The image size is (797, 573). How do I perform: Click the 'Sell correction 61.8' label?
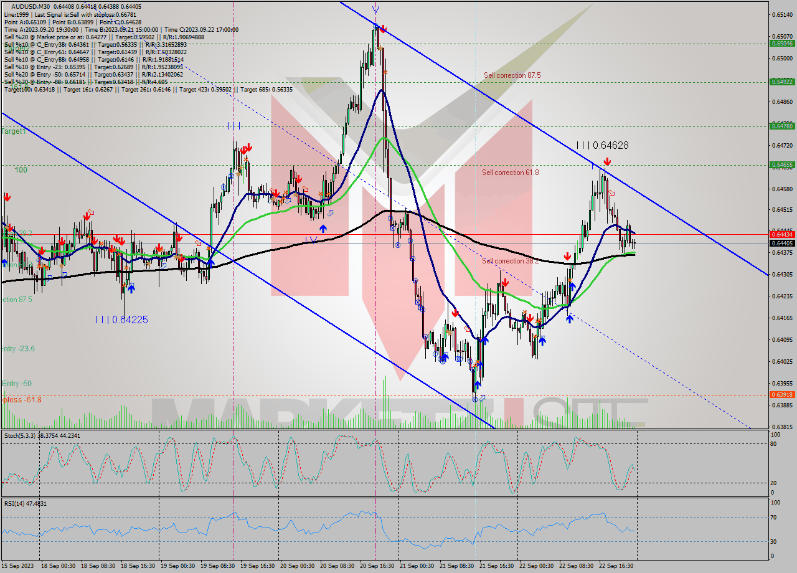coord(511,173)
